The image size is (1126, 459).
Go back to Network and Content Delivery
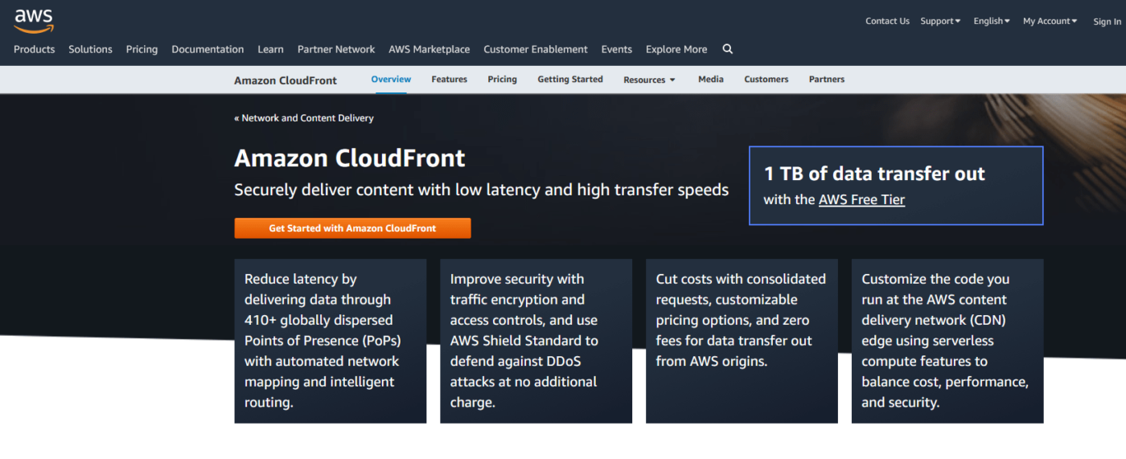[304, 118]
